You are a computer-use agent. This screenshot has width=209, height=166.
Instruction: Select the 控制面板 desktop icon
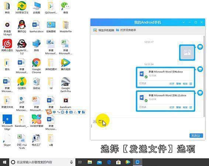[x=51, y=27]
